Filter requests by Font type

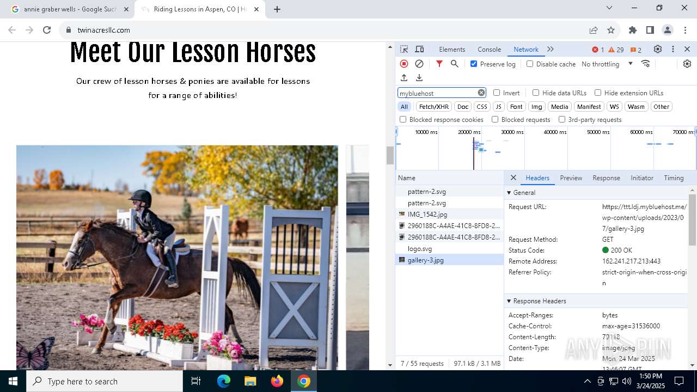pyautogui.click(x=516, y=107)
